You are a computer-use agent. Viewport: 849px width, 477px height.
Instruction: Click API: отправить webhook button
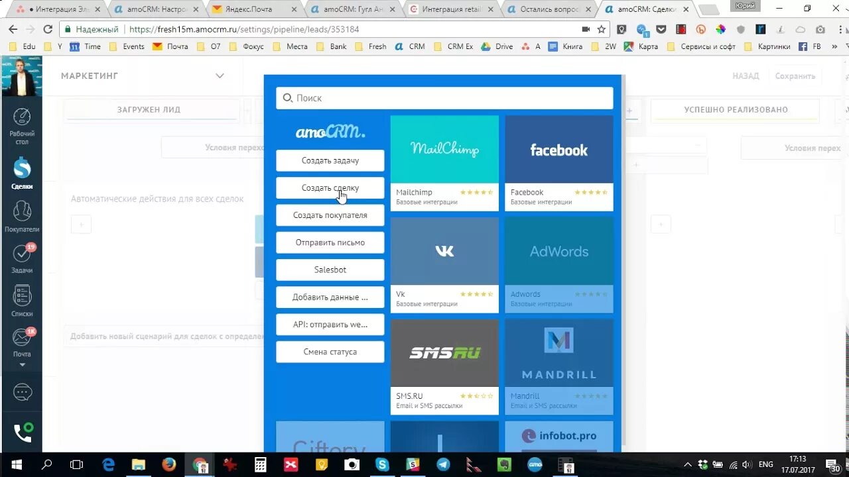point(330,325)
